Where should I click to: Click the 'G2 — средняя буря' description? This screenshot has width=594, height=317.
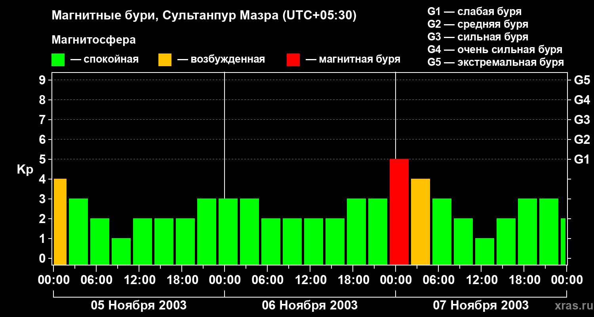pyautogui.click(x=478, y=24)
